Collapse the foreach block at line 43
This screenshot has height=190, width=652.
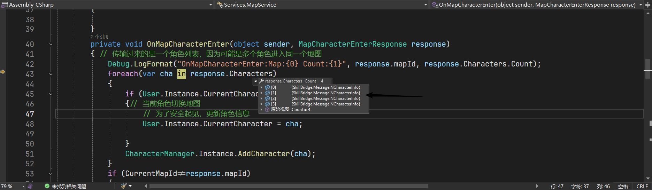51,74
